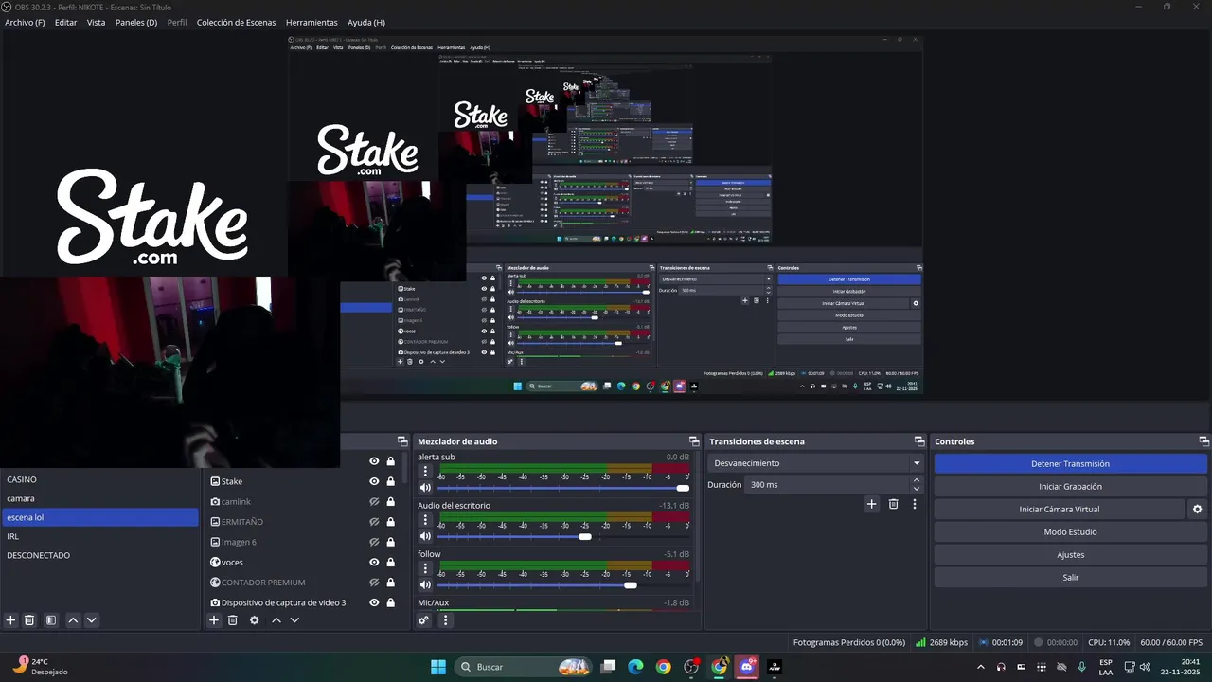
Task: Open Discord from the taskbar
Action: point(747,667)
